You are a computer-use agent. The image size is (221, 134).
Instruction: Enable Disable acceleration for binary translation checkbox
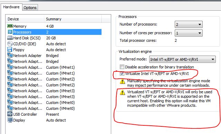(x=122, y=67)
